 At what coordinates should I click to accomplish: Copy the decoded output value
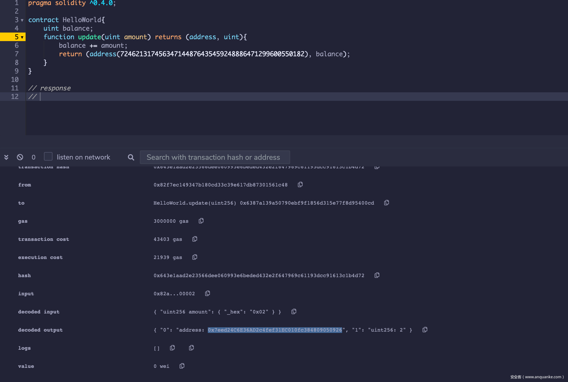click(425, 330)
